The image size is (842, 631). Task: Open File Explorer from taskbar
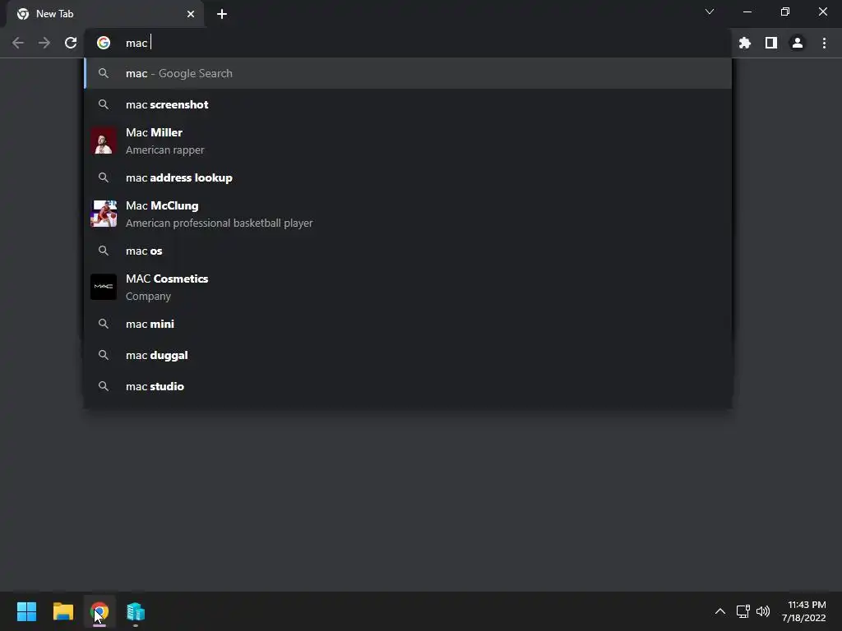pos(62,611)
